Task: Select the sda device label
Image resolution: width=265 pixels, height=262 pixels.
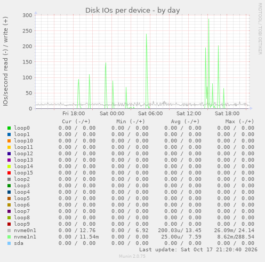Action: 19,243
